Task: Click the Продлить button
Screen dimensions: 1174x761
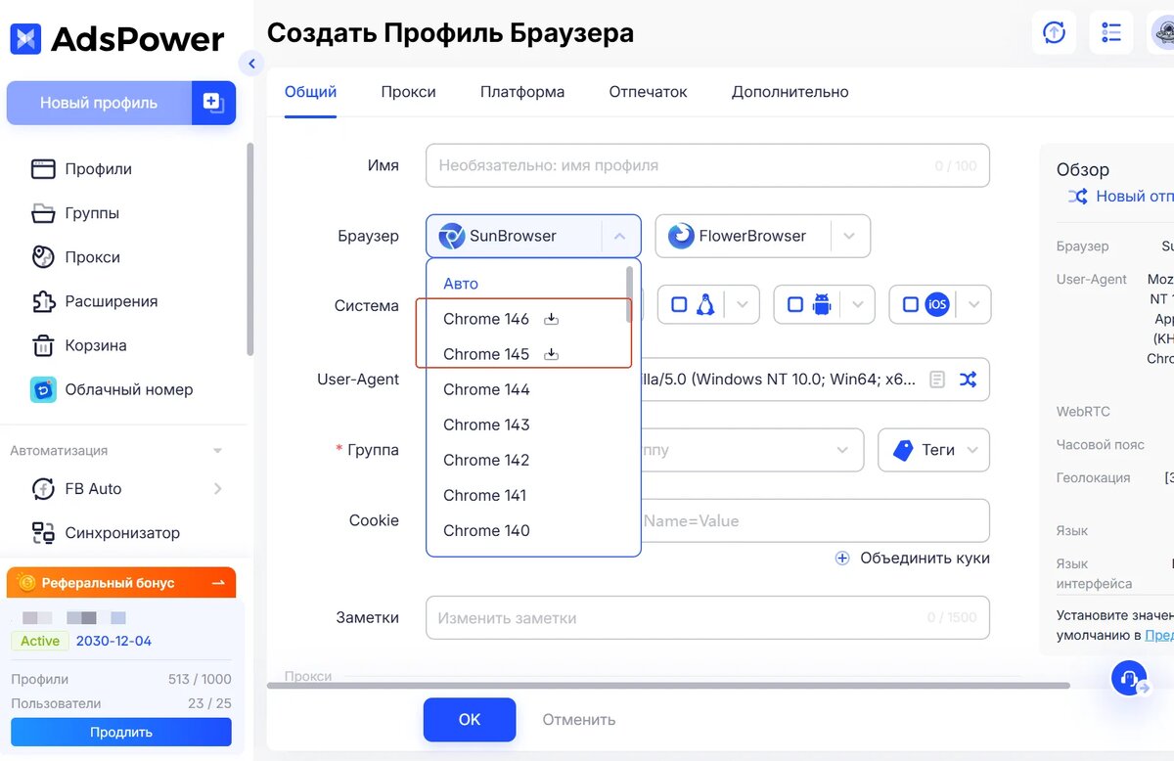Action: click(121, 732)
